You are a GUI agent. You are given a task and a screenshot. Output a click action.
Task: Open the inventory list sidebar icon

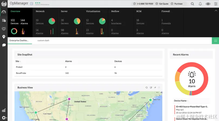[4, 20]
